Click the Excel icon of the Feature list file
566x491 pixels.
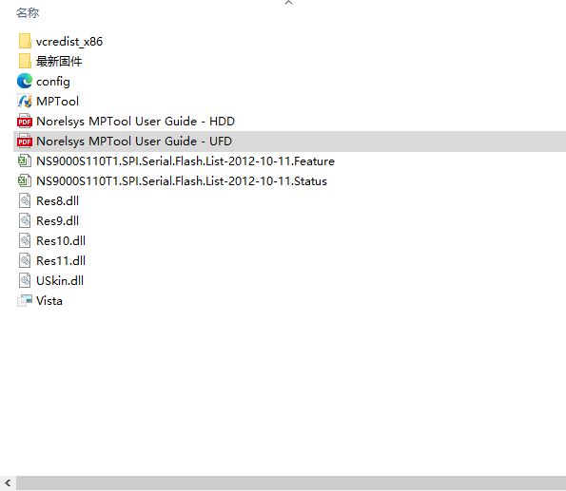[25, 161]
